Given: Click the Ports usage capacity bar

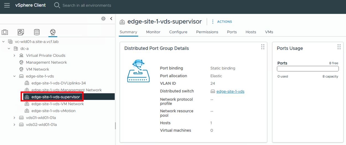Looking at the screenshot, I should (x=308, y=69).
